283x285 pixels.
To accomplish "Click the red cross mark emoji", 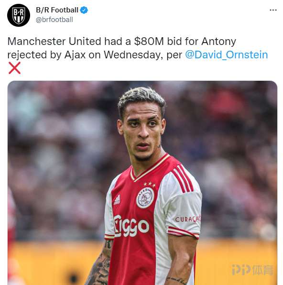I will point(14,68).
